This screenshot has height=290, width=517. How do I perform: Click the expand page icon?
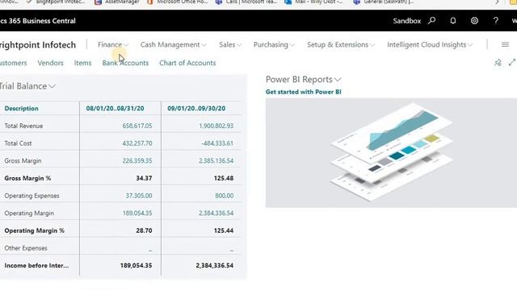[512, 63]
